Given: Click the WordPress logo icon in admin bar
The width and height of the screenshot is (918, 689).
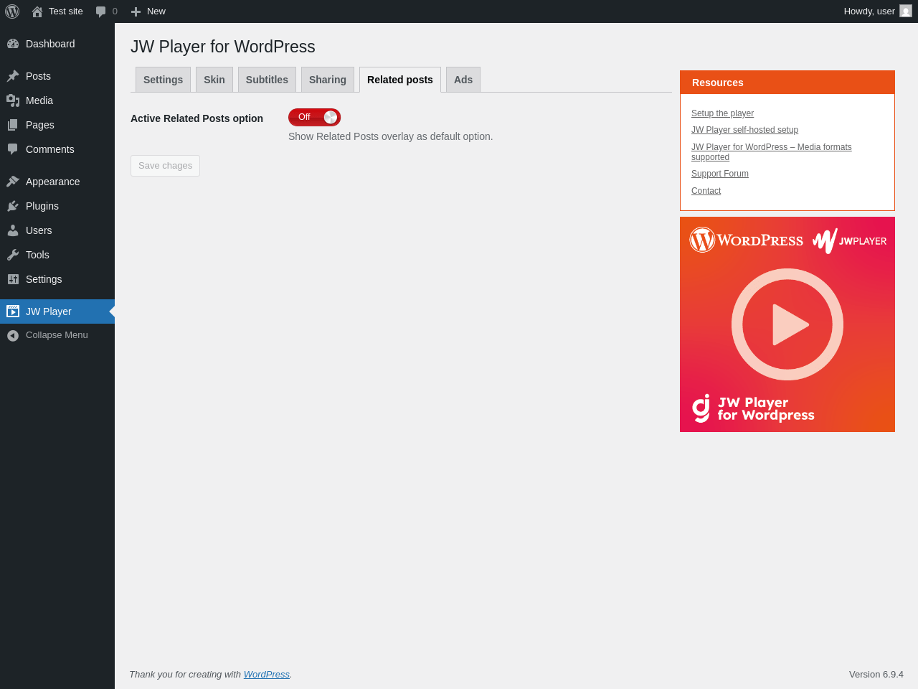Looking at the screenshot, I should pyautogui.click(x=12, y=11).
